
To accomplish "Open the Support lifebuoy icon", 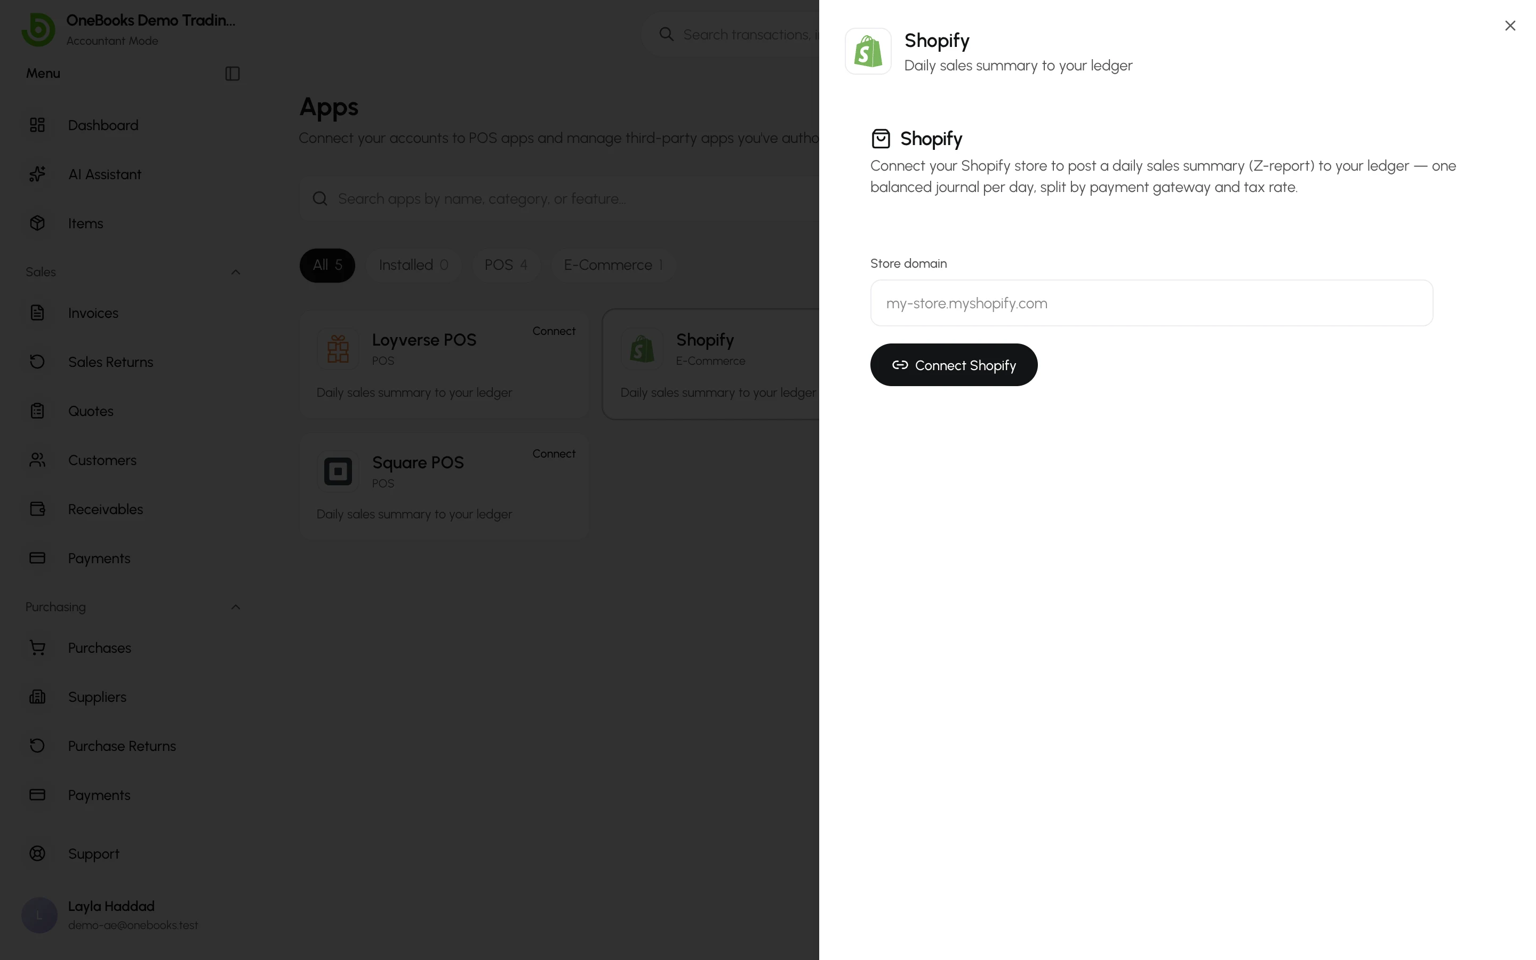I will 37,853.
